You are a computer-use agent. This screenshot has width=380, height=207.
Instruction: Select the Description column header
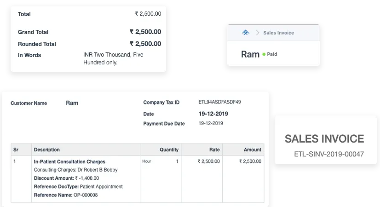(47, 149)
